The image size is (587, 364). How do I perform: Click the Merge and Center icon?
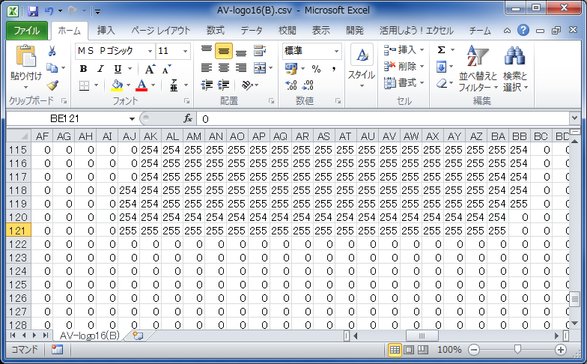[260, 67]
